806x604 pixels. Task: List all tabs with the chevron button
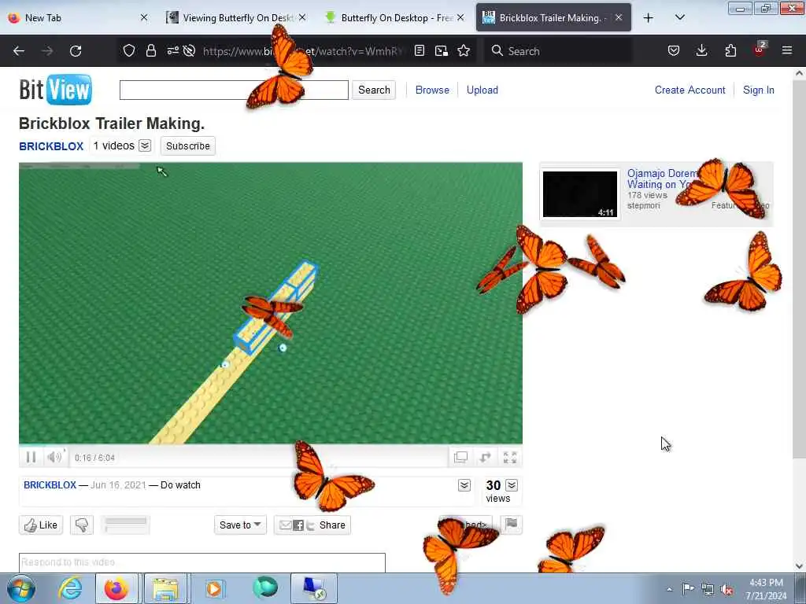679,17
